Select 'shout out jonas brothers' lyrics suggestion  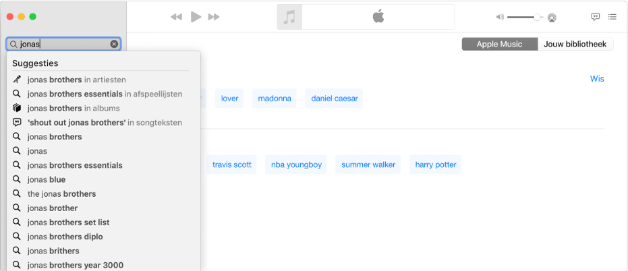[x=105, y=122]
